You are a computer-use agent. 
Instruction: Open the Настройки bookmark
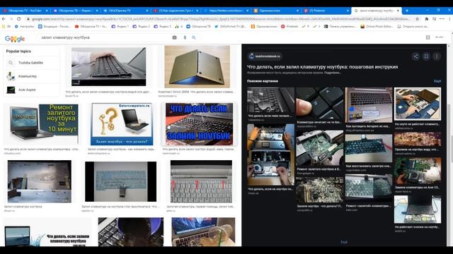(24, 26)
